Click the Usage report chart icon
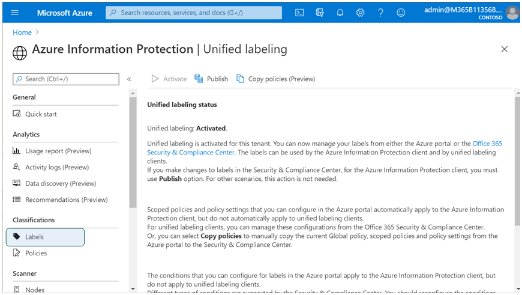This screenshot has width=522, height=295. [17, 151]
